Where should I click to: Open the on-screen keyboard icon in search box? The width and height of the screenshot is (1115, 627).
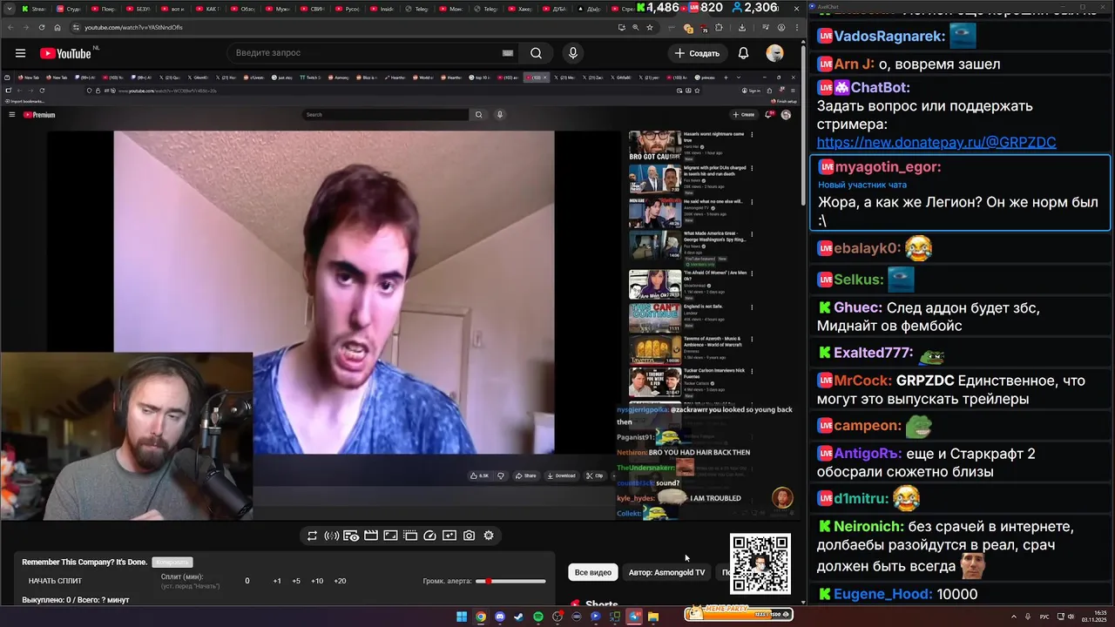[508, 53]
